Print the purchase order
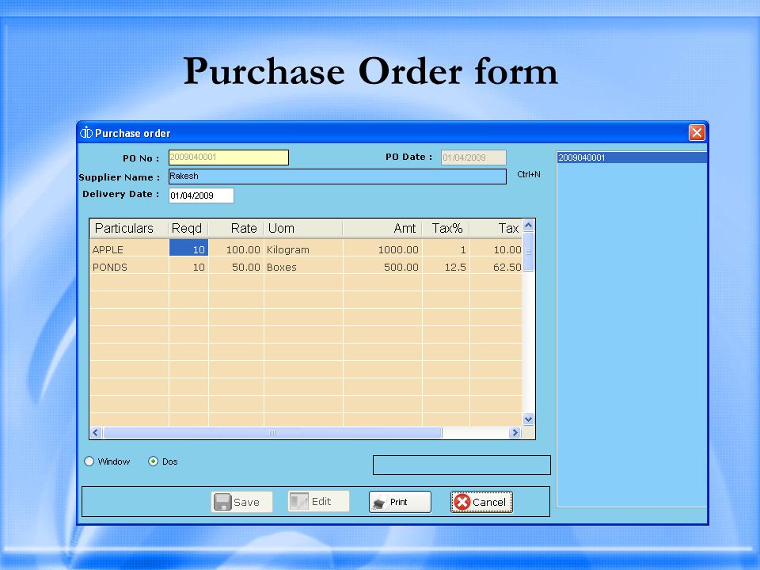760x570 pixels. pyautogui.click(x=400, y=502)
